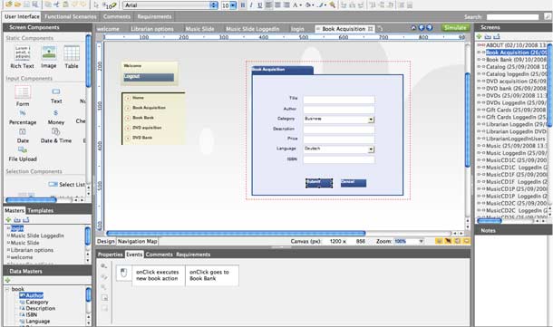Screen dimensions: 553x327
Task: Add the Text input component
Action: coord(56,96)
